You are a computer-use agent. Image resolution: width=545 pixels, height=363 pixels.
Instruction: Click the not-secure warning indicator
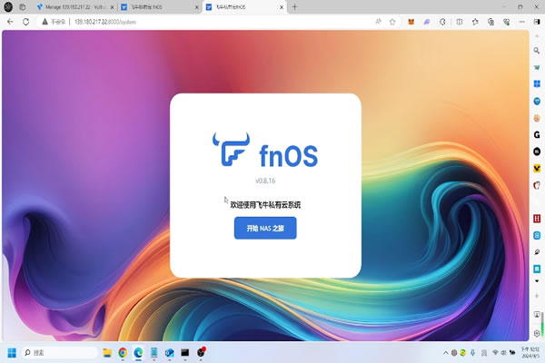(x=50, y=21)
